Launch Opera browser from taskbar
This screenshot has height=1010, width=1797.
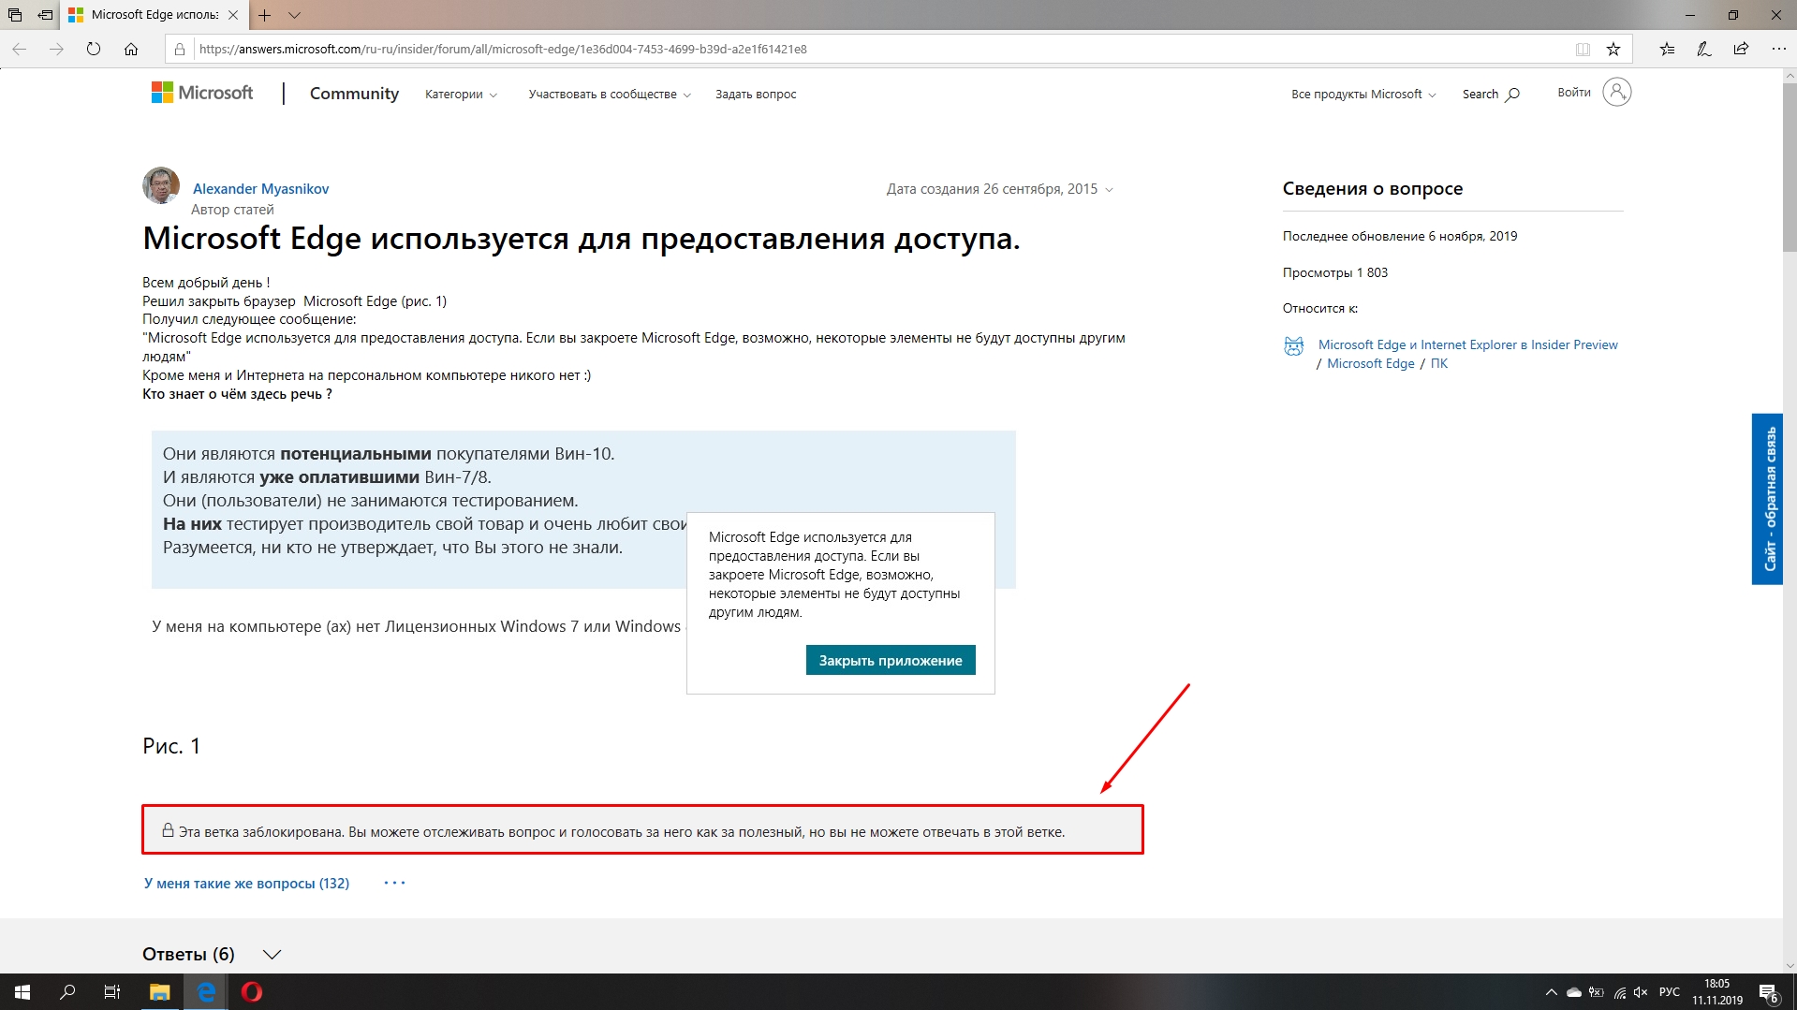click(x=252, y=992)
